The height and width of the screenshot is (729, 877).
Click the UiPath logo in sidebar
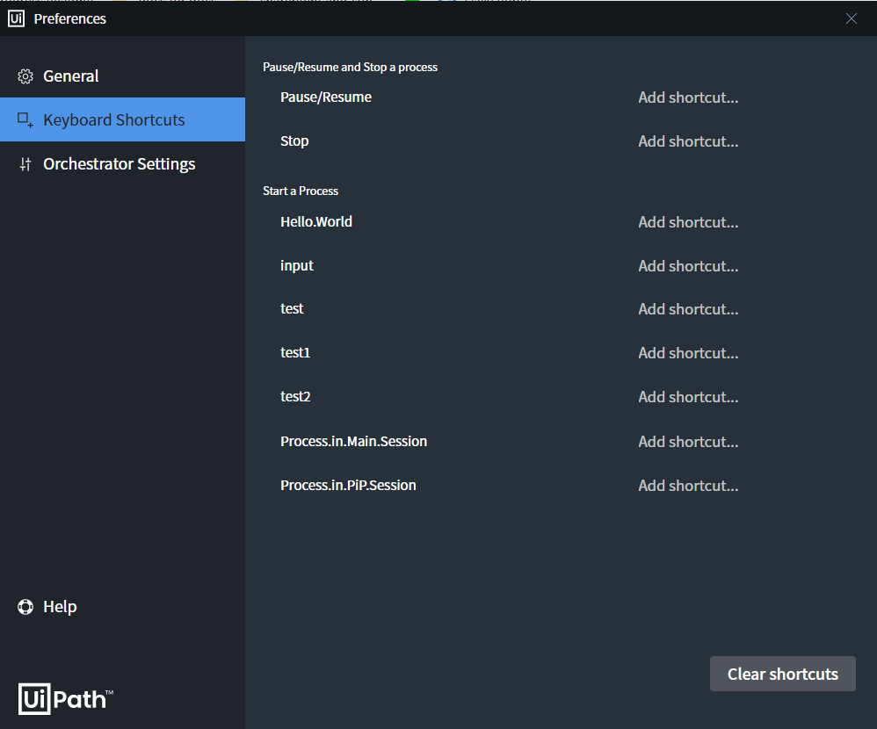click(65, 699)
